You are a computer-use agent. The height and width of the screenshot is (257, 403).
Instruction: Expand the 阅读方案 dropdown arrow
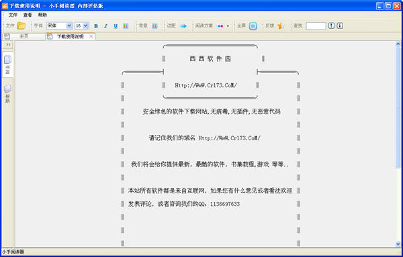point(228,26)
